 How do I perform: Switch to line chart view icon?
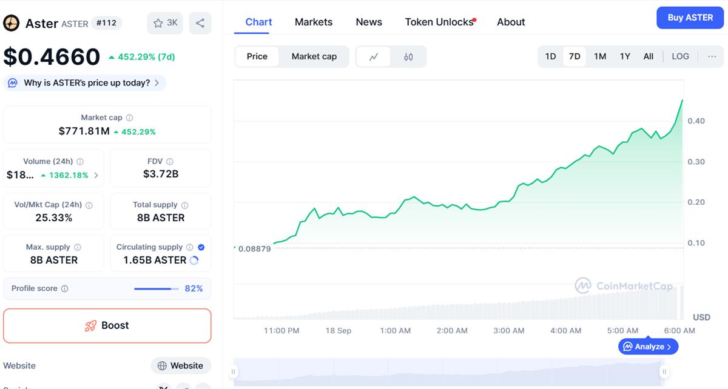[374, 56]
